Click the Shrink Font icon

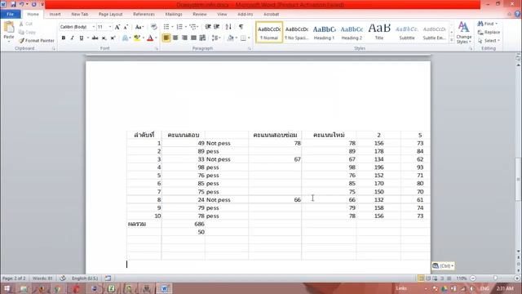(x=126, y=27)
